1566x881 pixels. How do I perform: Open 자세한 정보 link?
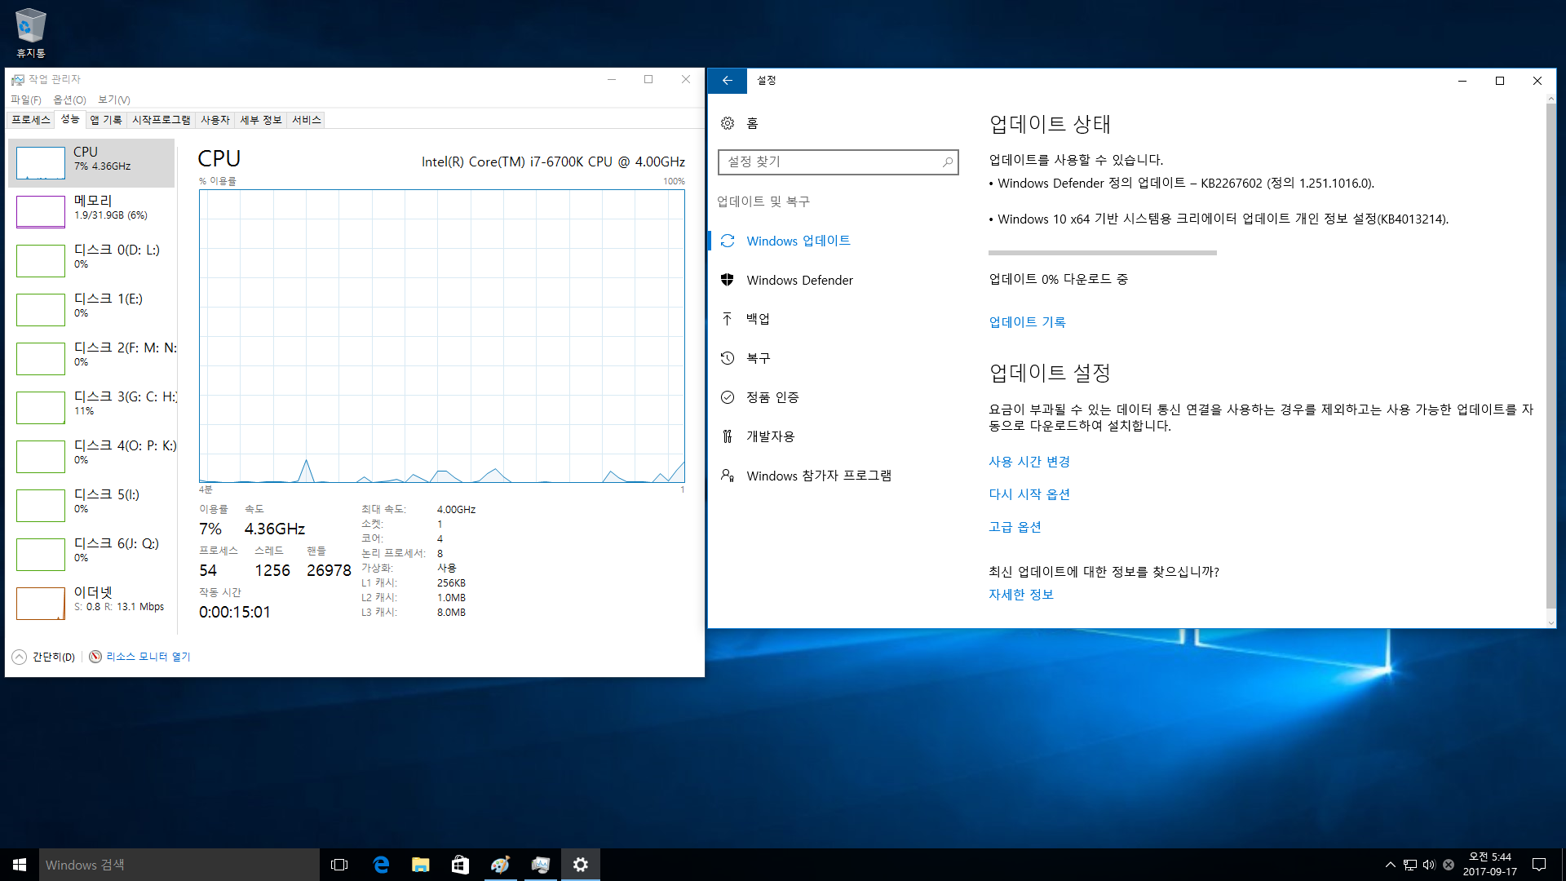tap(1021, 595)
